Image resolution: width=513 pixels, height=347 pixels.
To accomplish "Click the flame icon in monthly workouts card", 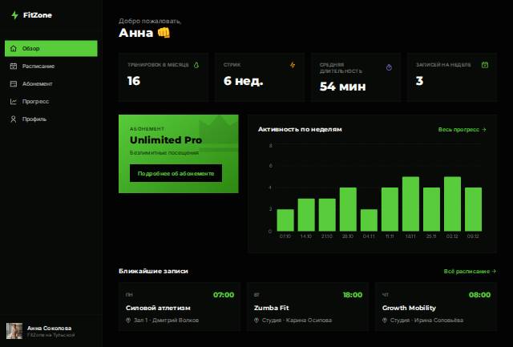I will tap(196, 65).
